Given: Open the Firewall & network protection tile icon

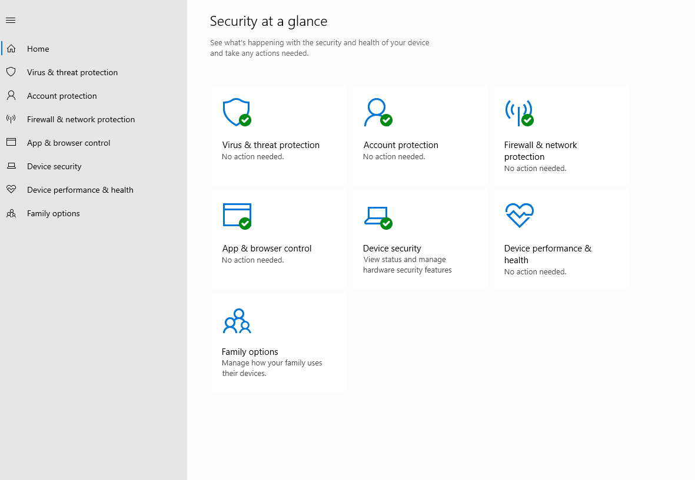Looking at the screenshot, I should click(x=518, y=112).
